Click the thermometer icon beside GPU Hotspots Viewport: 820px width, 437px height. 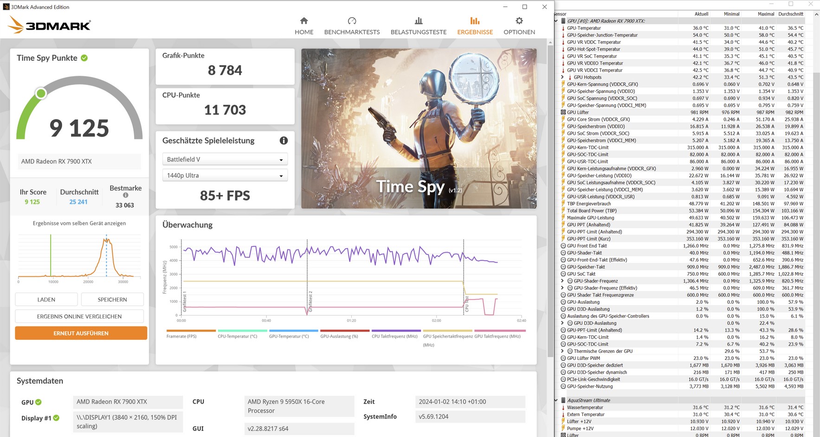click(x=570, y=78)
